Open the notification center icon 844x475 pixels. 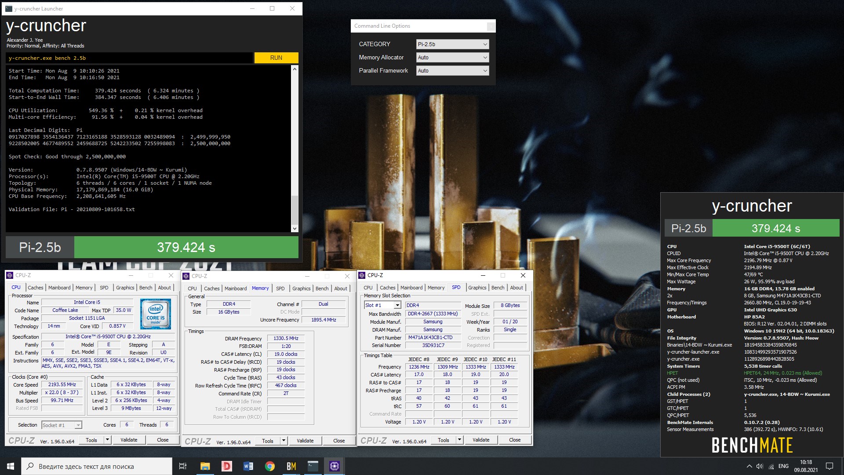pyautogui.click(x=829, y=466)
